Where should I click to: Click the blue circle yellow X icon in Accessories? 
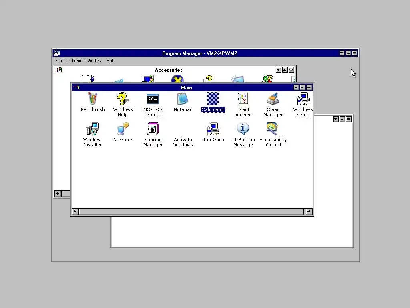click(x=177, y=79)
